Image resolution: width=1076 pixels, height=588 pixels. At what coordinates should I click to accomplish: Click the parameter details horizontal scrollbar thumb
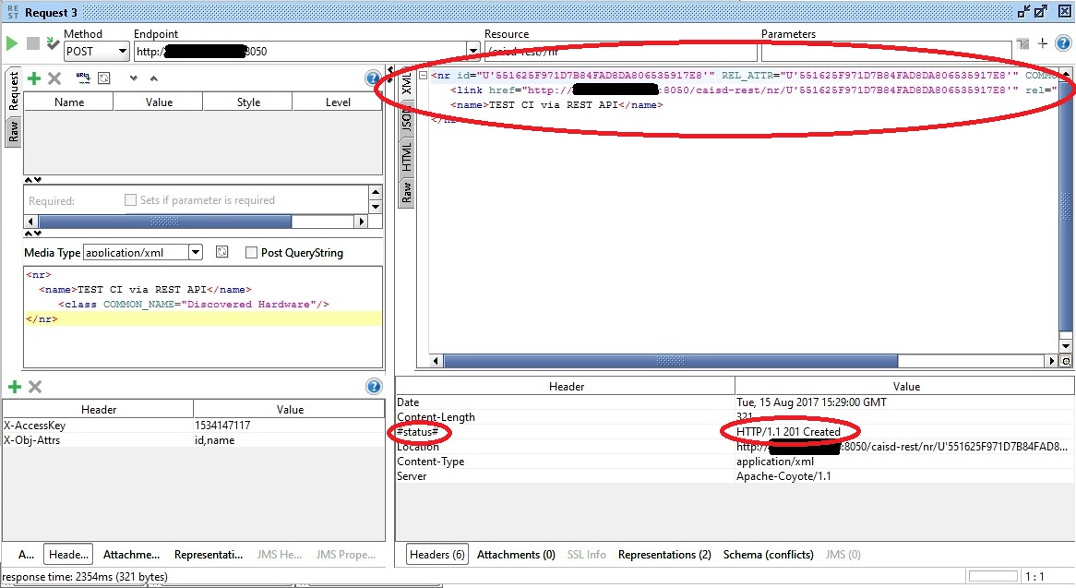[164, 222]
